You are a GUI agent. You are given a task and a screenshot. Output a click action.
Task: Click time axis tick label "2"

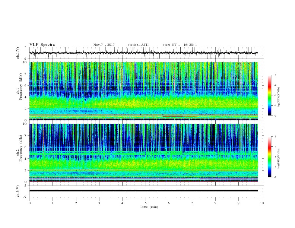point(76,203)
